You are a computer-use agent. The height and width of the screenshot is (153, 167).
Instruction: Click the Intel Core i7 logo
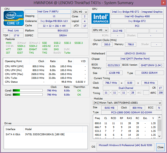[13, 18]
